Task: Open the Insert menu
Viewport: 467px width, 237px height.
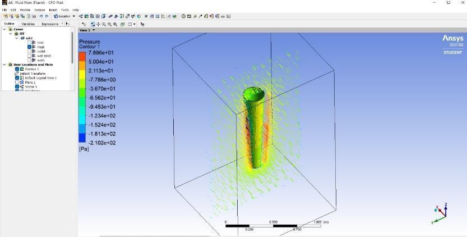Action: point(53,10)
